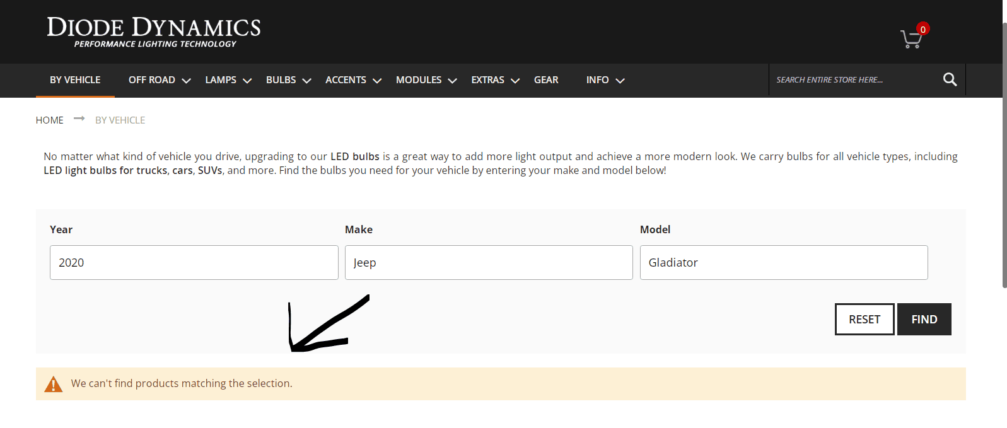The image size is (1007, 428).
Task: Open the Model dropdown showing Gladiator
Action: (x=784, y=262)
